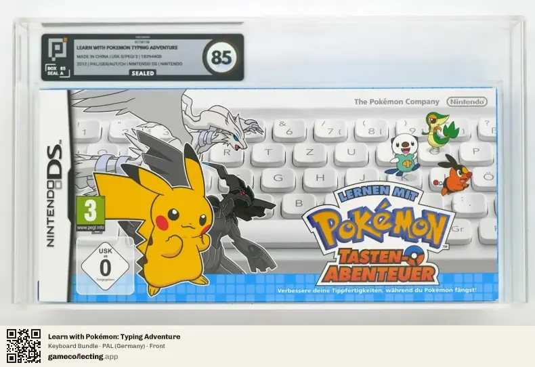Click the Nintendo oval logo on box
The height and width of the screenshot is (367, 535).
pos(467,102)
